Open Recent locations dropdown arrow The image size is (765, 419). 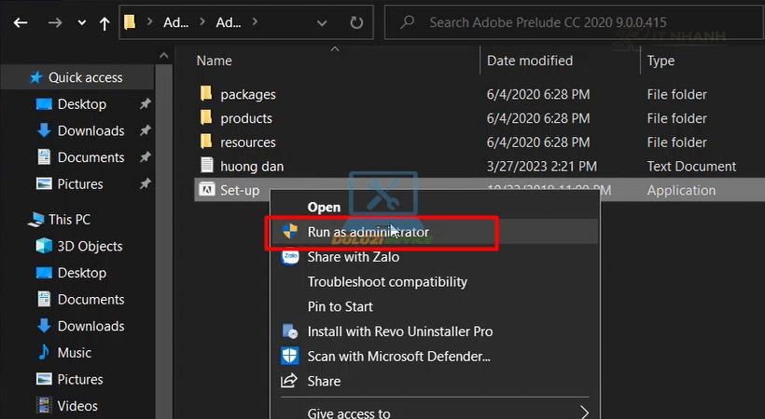click(81, 21)
